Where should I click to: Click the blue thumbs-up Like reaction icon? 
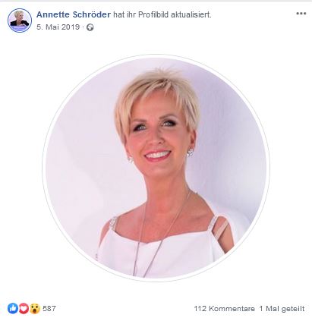[x=13, y=308]
